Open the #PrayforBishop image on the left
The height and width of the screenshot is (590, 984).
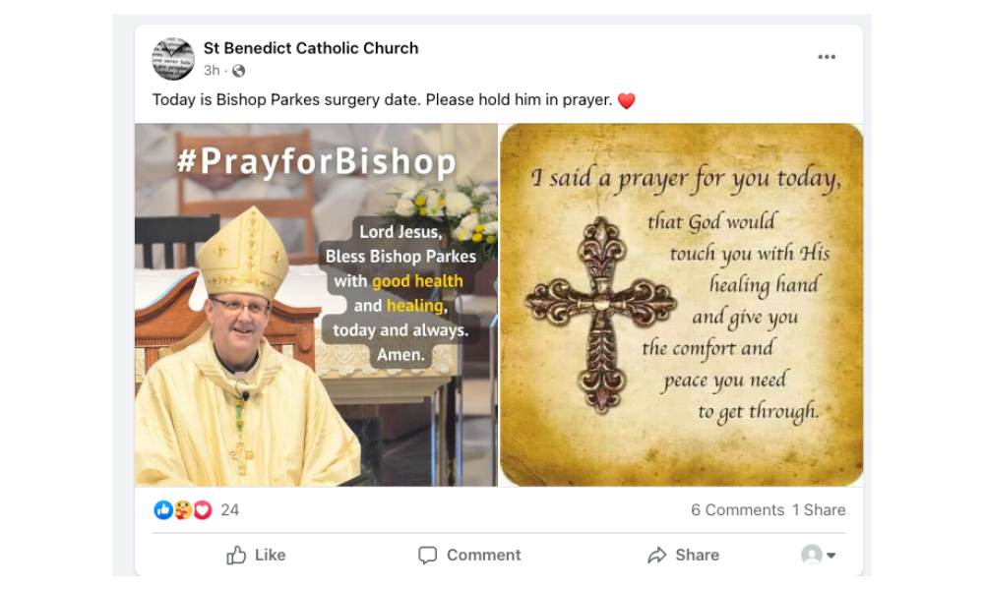(x=315, y=302)
